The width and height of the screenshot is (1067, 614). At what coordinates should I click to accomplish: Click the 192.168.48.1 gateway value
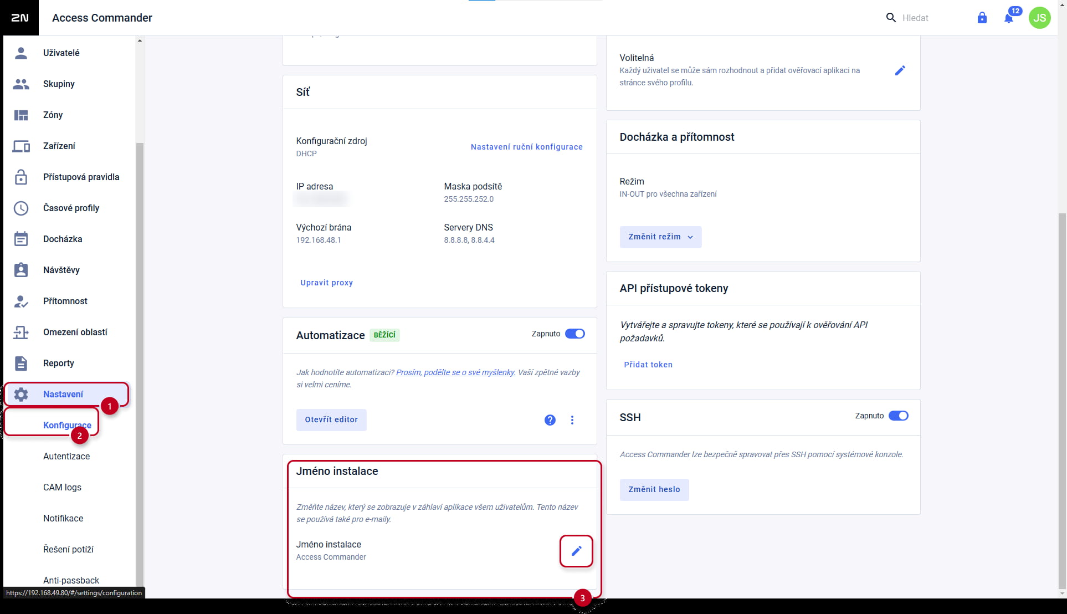tap(318, 240)
